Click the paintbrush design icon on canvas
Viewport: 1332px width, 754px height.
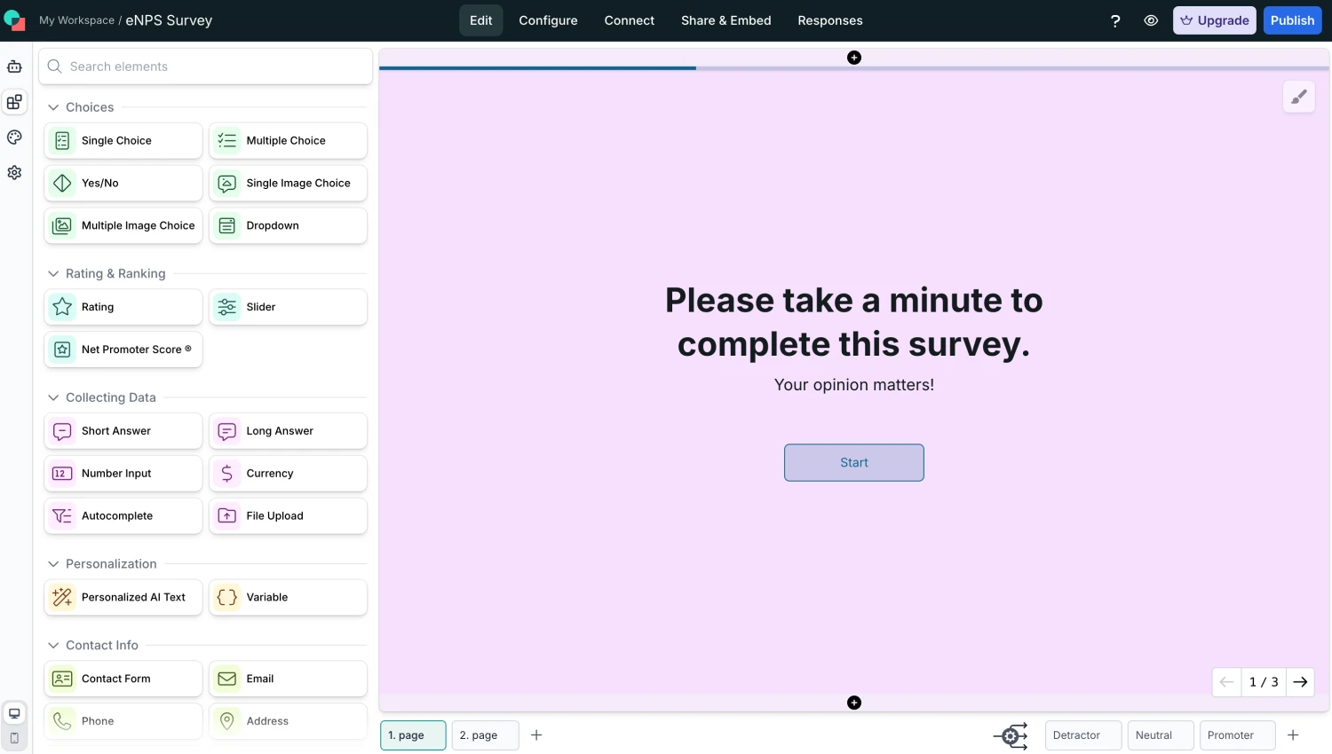click(x=1298, y=97)
